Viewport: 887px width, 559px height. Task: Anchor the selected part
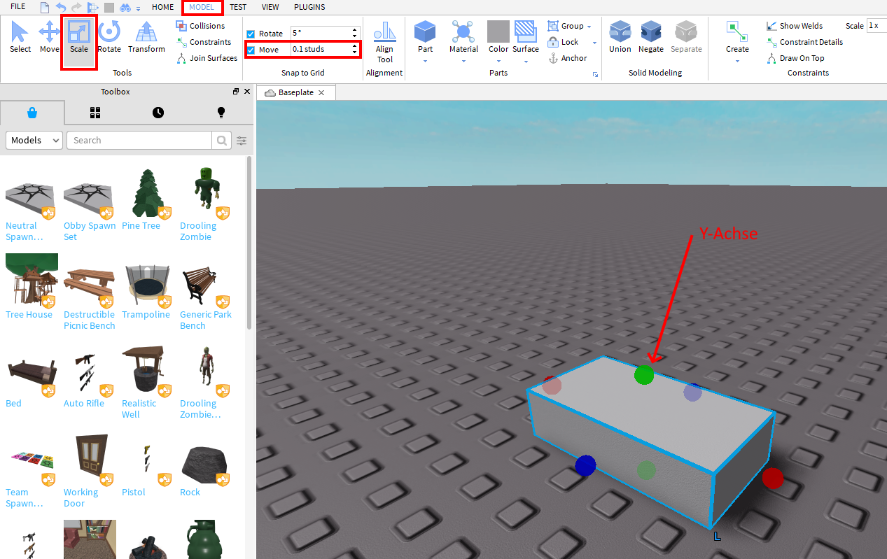click(x=573, y=58)
